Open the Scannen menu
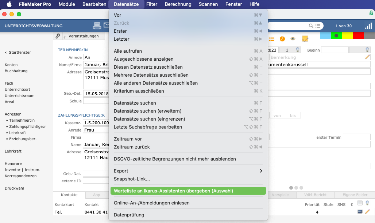The image size is (375, 223). coord(208,4)
